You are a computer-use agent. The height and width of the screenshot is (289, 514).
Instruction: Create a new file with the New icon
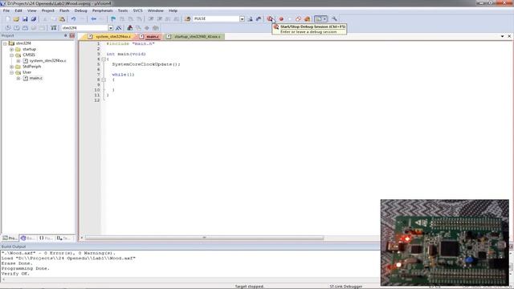coord(8,19)
